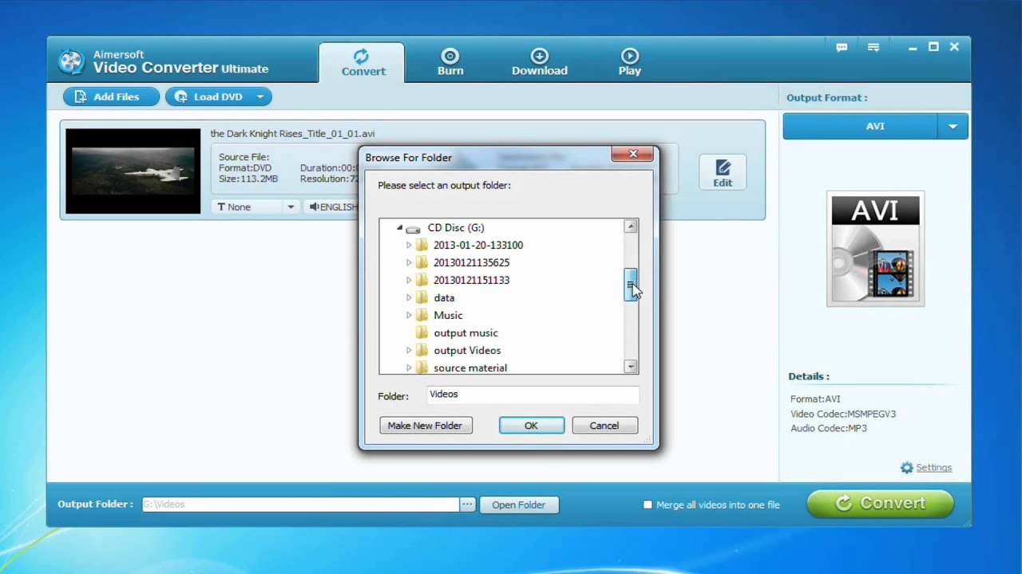Select the source material folder
Image resolution: width=1022 pixels, height=574 pixels.
click(x=470, y=368)
